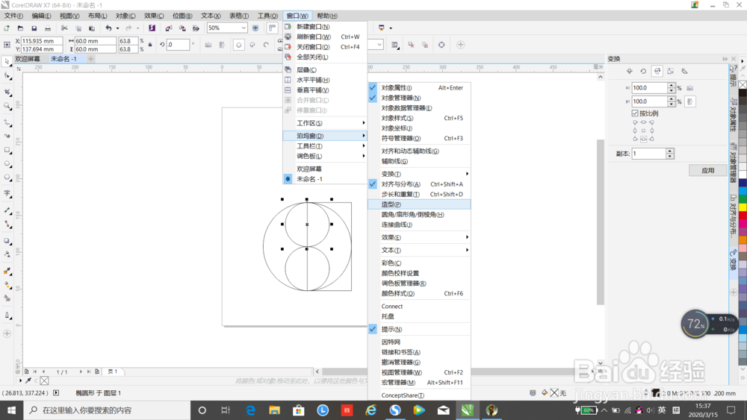Expand the Effects submenu in dockers list

pyautogui.click(x=419, y=237)
